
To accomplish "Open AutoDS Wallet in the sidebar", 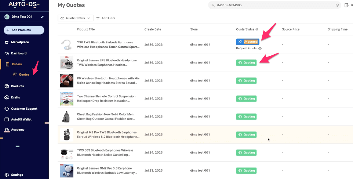I will 21,120.
